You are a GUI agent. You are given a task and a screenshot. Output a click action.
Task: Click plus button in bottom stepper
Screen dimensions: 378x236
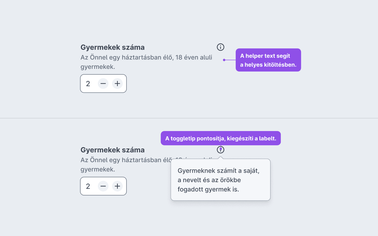coord(117,186)
